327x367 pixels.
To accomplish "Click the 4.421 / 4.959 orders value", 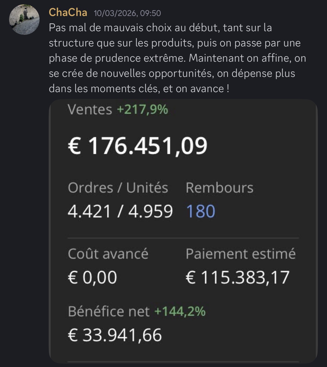I will tap(120, 211).
